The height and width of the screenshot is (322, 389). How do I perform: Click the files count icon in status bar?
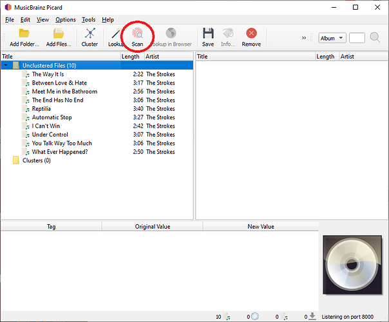227,317
